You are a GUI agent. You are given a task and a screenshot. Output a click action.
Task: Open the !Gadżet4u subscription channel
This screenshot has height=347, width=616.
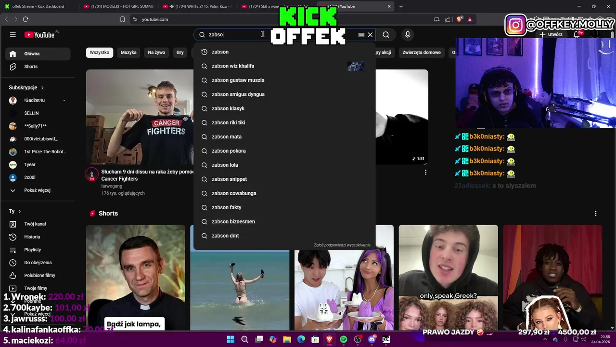[38, 100]
